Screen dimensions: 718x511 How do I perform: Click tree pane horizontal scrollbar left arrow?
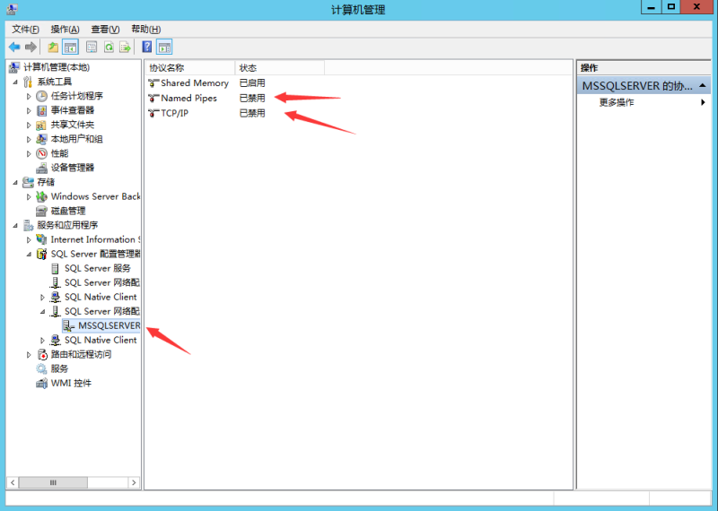click(x=13, y=482)
